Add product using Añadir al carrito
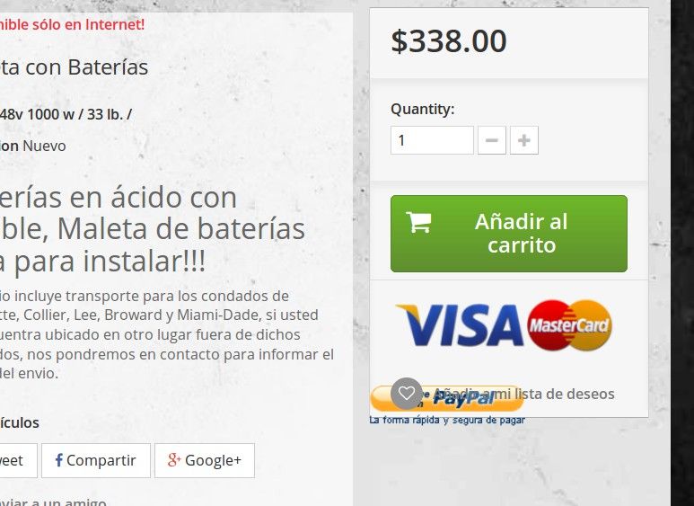 click(509, 234)
